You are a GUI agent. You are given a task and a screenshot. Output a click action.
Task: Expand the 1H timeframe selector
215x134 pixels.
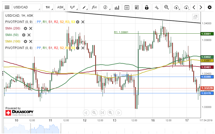pyautogui.click(x=48, y=7)
